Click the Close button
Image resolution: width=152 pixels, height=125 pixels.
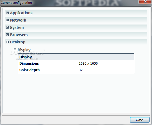[x=140, y=120]
